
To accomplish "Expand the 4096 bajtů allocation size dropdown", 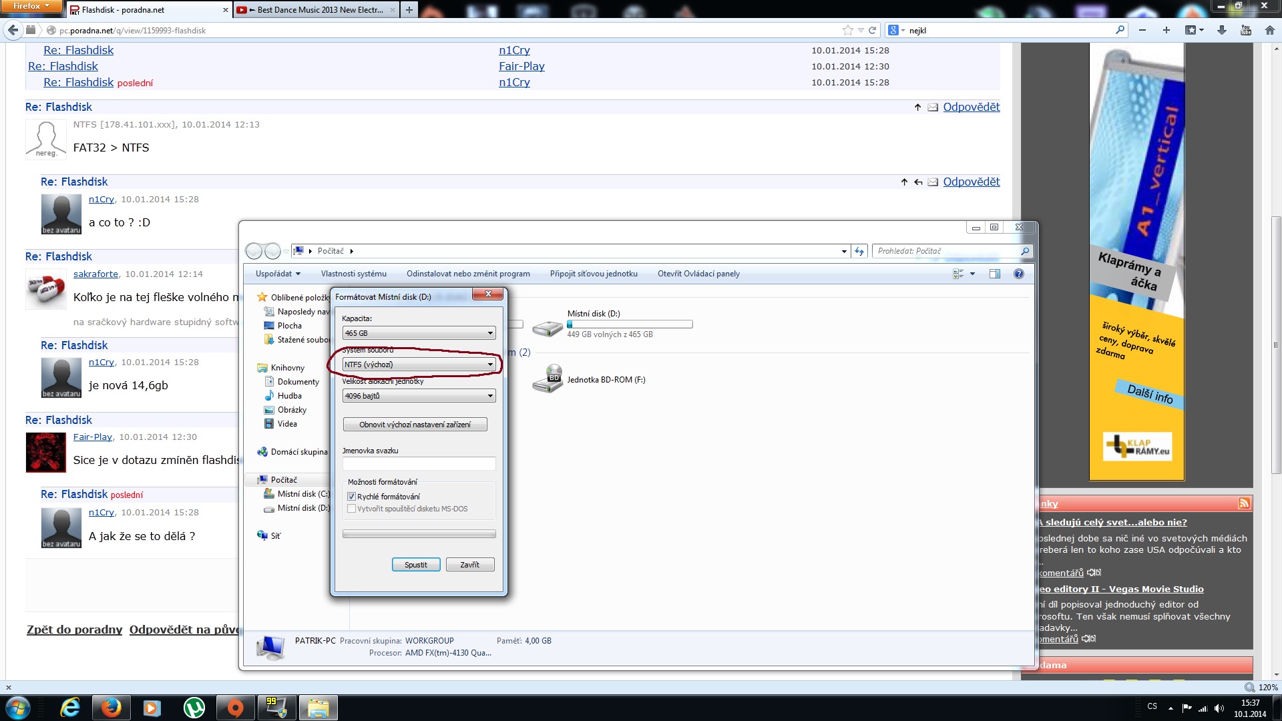I will (x=419, y=396).
